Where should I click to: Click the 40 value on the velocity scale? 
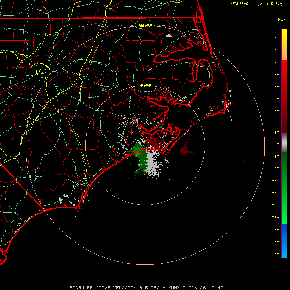pyautogui.click(x=277, y=97)
